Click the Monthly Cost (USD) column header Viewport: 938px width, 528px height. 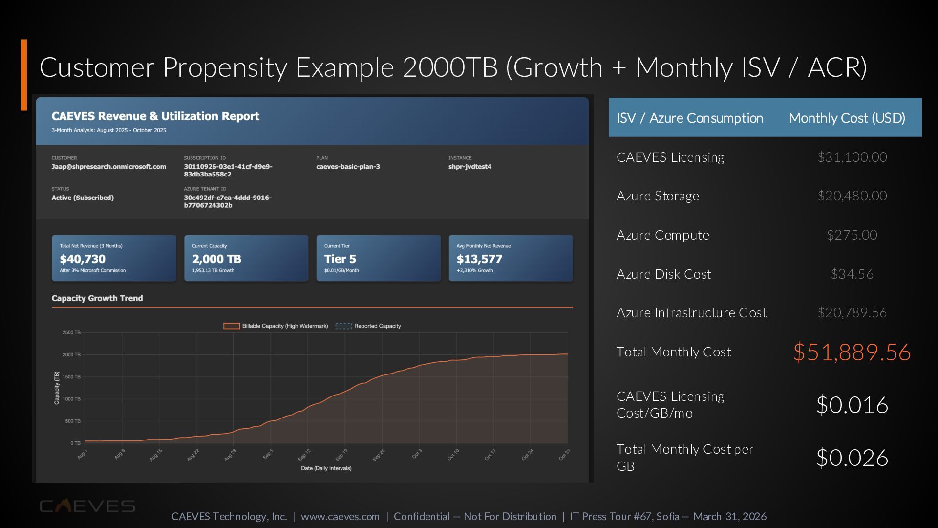pyautogui.click(x=847, y=118)
